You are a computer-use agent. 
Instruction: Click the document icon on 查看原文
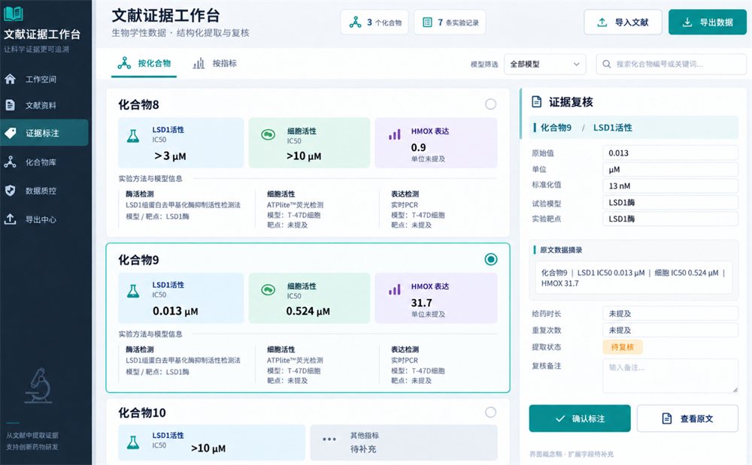click(x=666, y=418)
